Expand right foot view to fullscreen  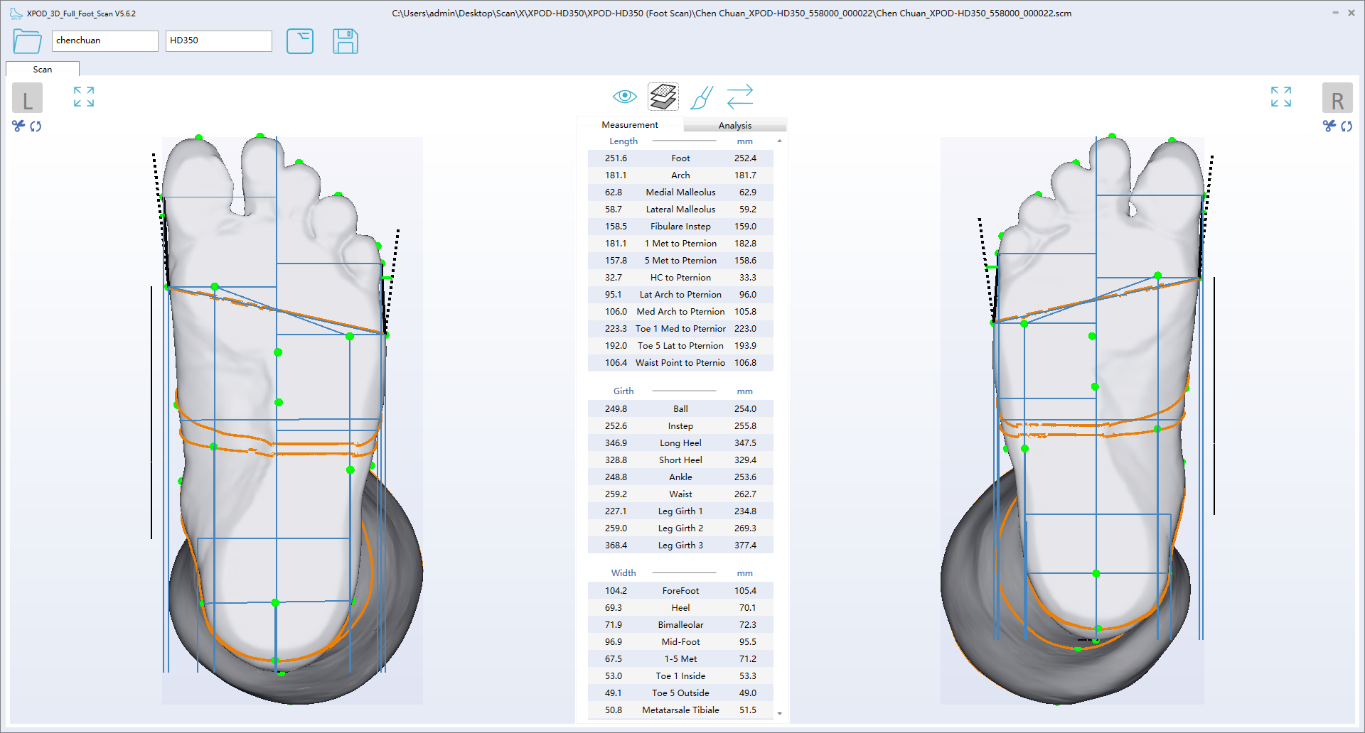(1280, 97)
